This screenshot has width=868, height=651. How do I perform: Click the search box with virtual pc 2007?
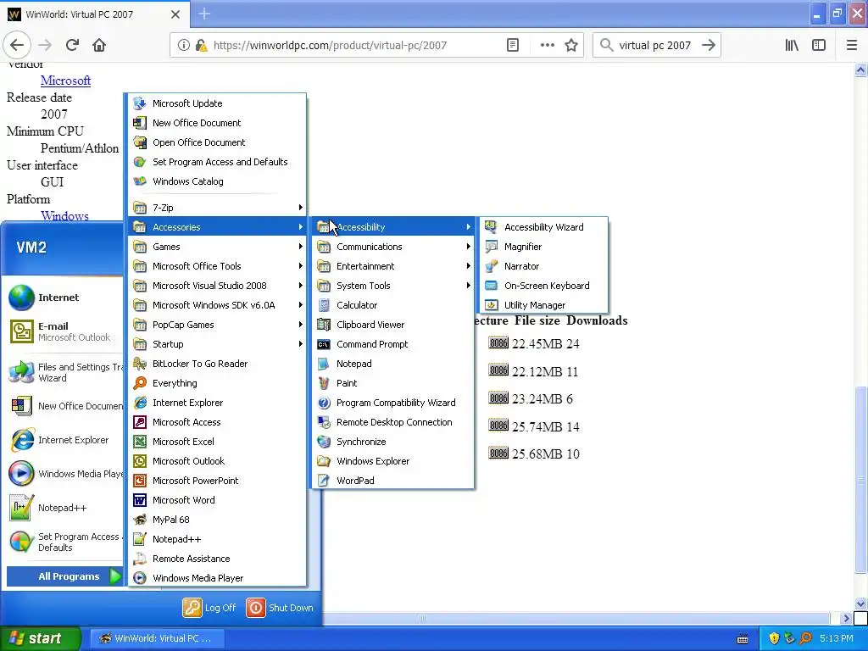coord(655,46)
